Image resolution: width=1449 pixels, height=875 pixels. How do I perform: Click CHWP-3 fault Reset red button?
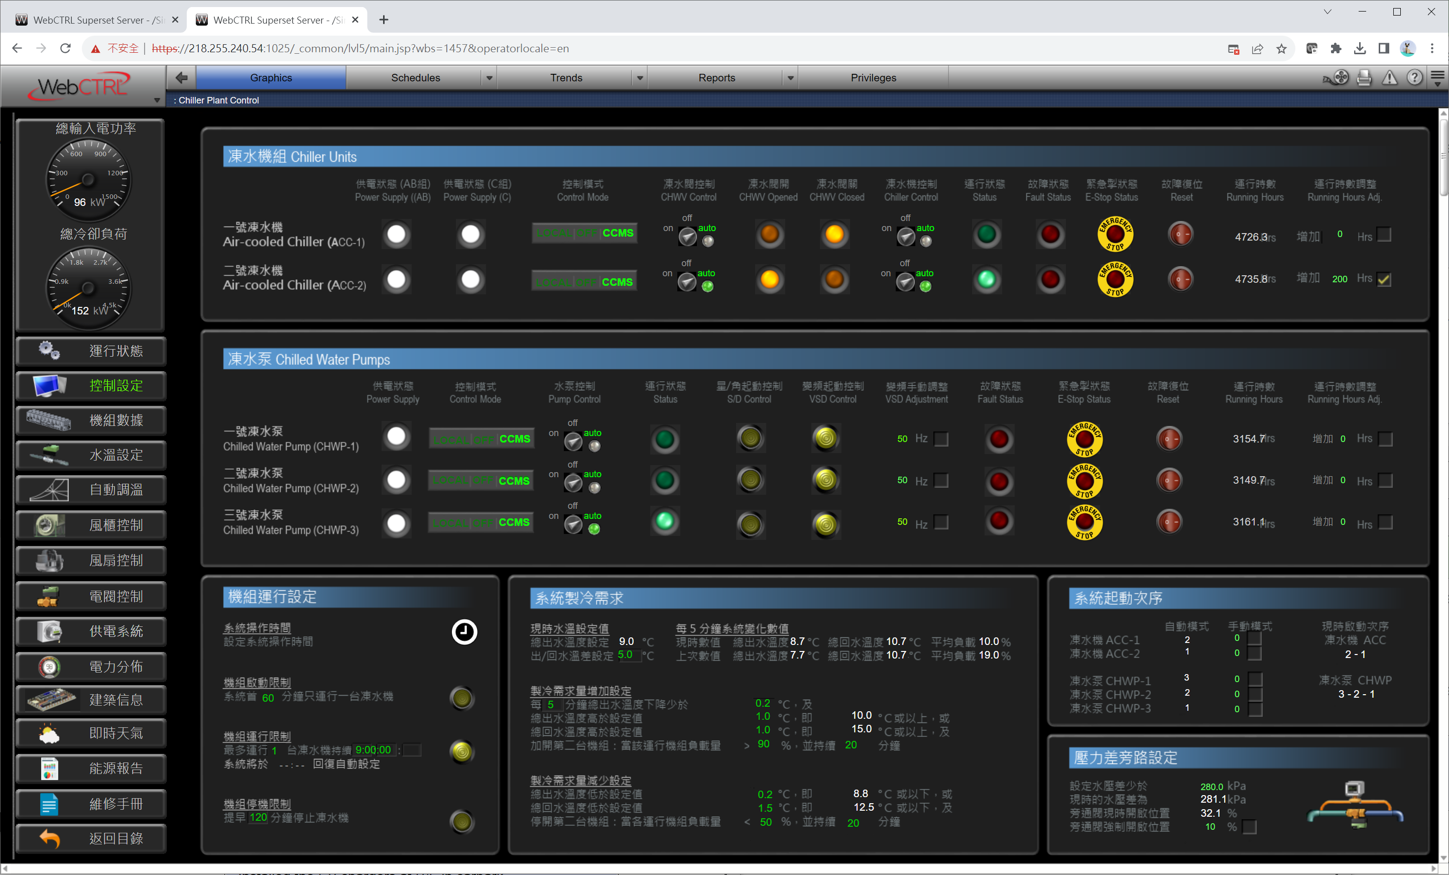[1168, 522]
